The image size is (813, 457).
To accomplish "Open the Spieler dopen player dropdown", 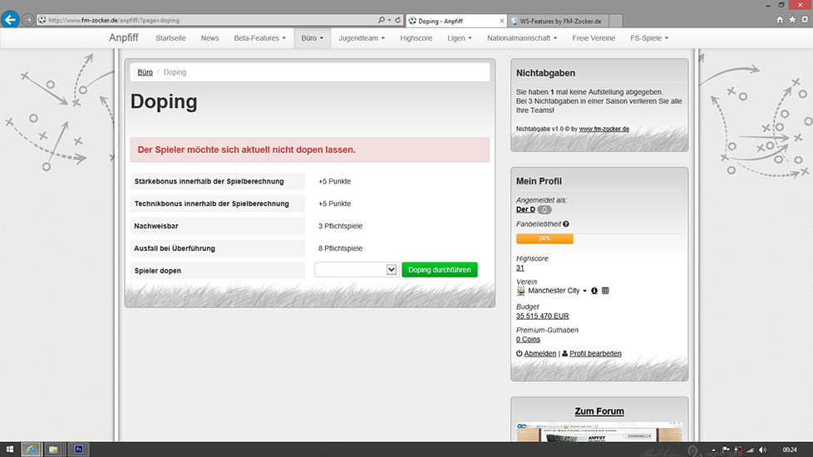I will pos(356,270).
